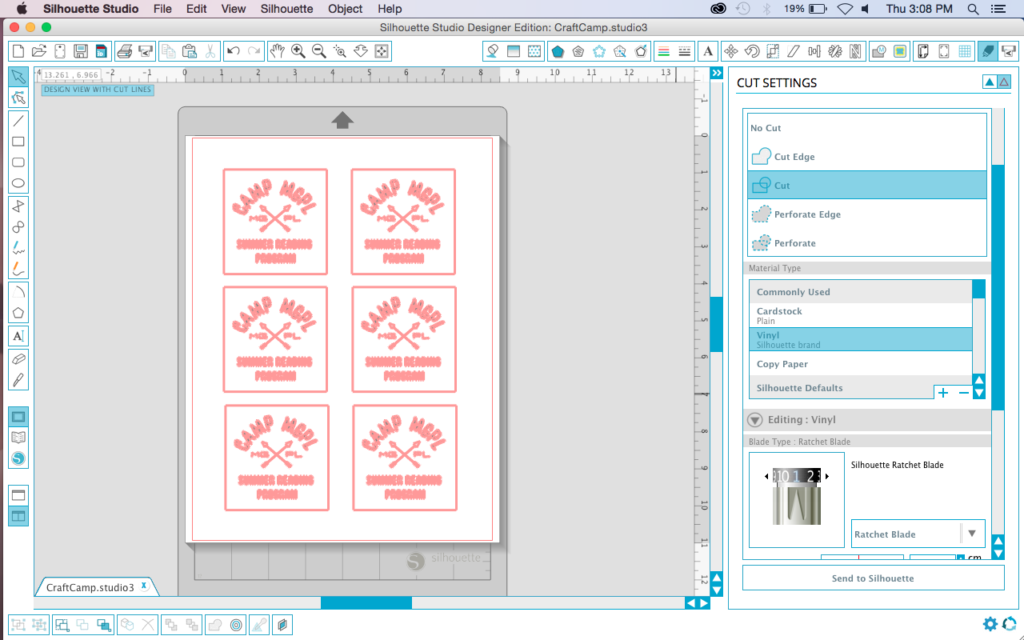Switch to the split library view

pyautogui.click(x=18, y=517)
